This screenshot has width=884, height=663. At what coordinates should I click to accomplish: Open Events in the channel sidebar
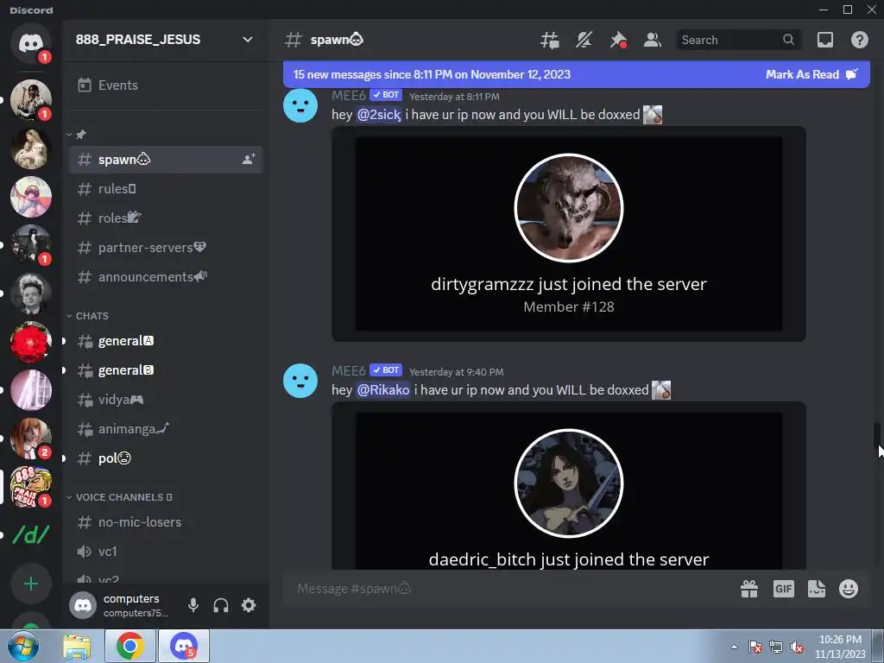tap(165, 85)
